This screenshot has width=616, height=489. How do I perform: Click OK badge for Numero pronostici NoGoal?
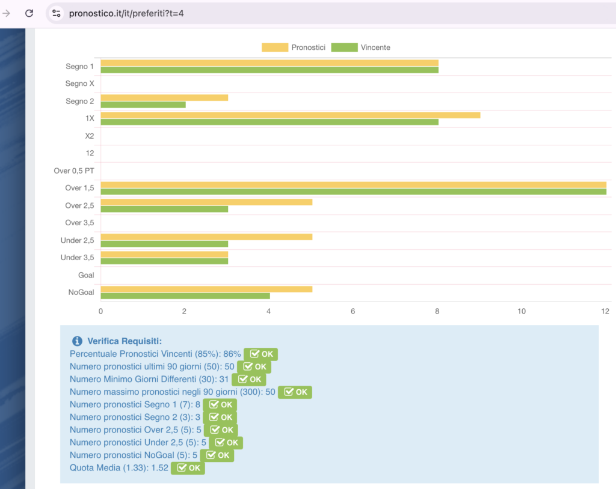point(217,455)
